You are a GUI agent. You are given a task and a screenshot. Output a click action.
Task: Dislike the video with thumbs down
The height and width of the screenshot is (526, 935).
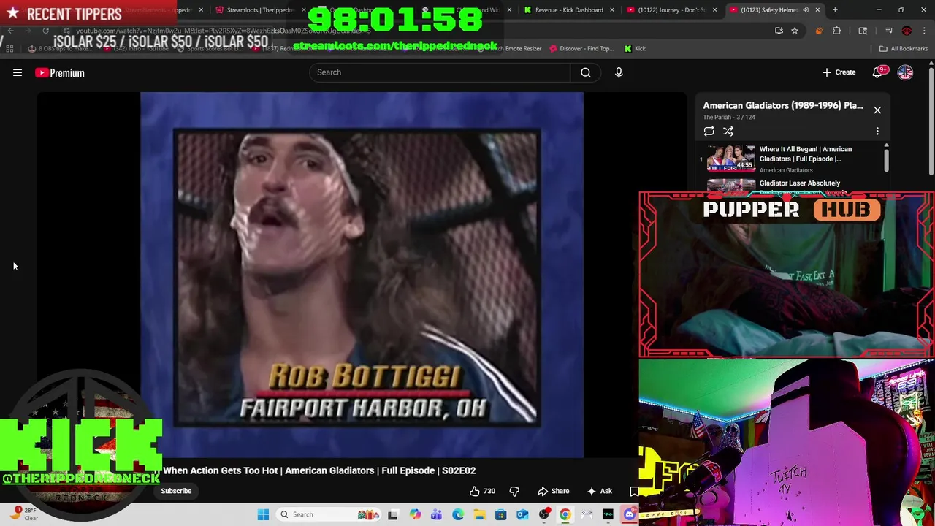pyautogui.click(x=514, y=491)
